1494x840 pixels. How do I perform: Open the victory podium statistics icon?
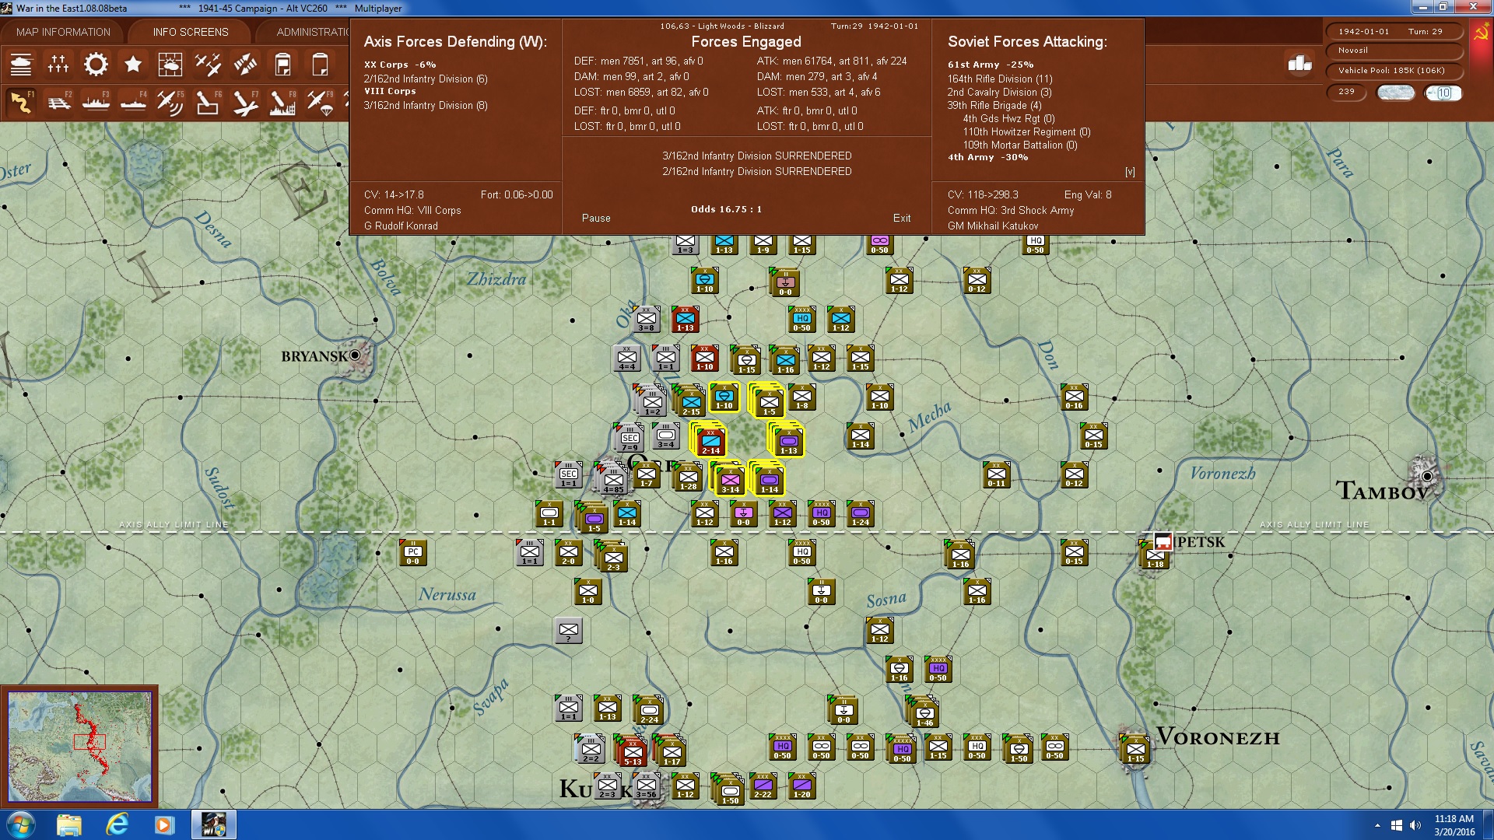point(1299,64)
